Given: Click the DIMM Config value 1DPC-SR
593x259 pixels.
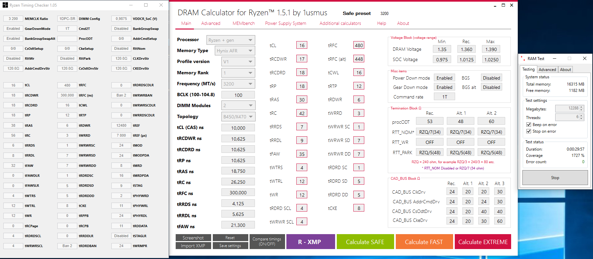Looking at the screenshot, I should [x=67, y=19].
